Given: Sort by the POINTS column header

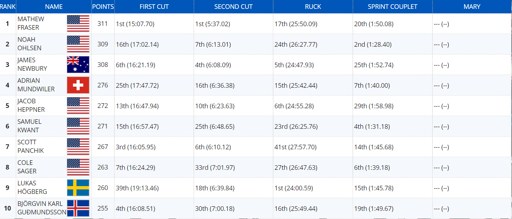Looking at the screenshot, I should point(103,7).
